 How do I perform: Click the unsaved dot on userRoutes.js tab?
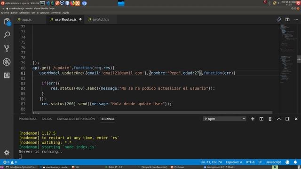[80, 19]
